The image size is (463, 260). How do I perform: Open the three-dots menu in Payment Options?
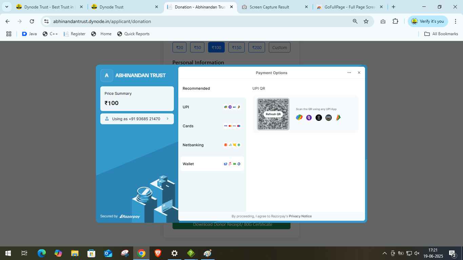point(349,73)
